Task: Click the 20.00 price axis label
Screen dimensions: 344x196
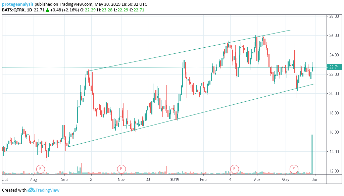Action: pyautogui.click(x=334, y=94)
